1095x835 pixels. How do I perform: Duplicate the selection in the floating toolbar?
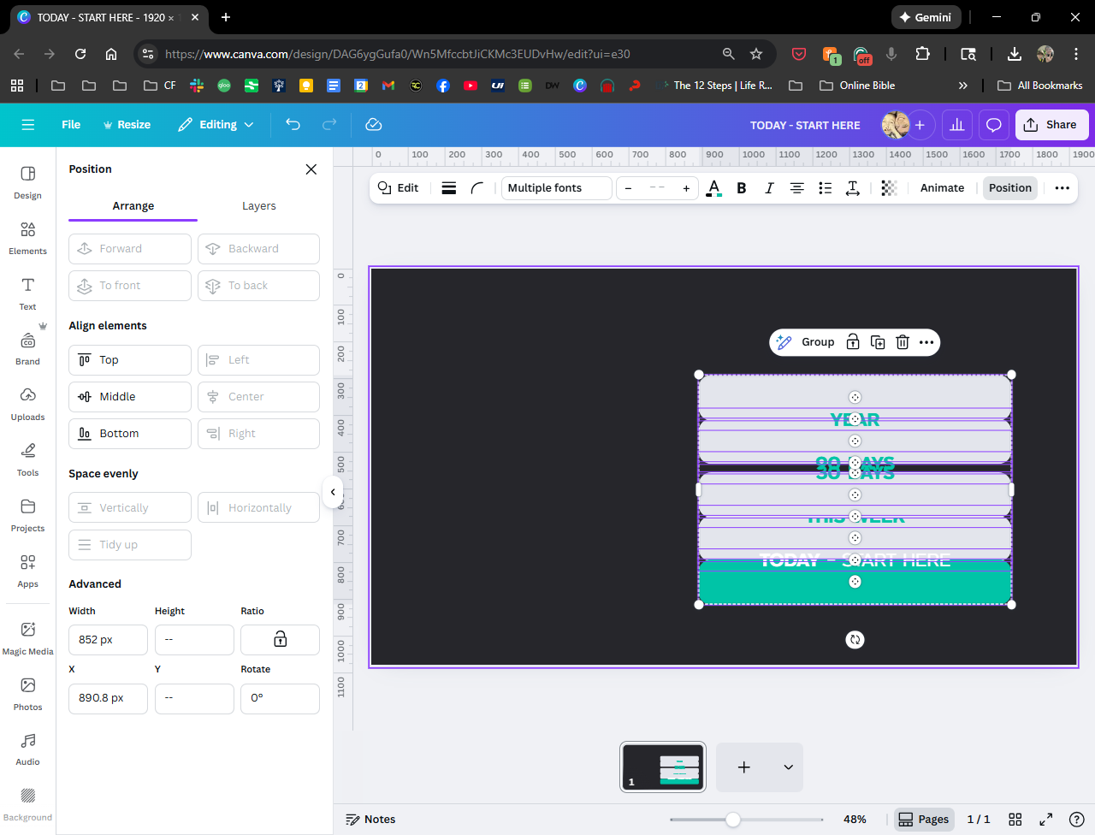878,342
